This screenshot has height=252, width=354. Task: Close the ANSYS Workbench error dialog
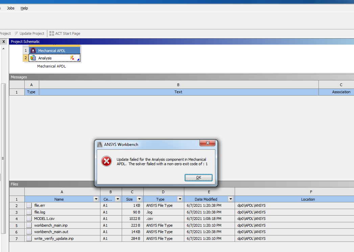tap(208, 143)
